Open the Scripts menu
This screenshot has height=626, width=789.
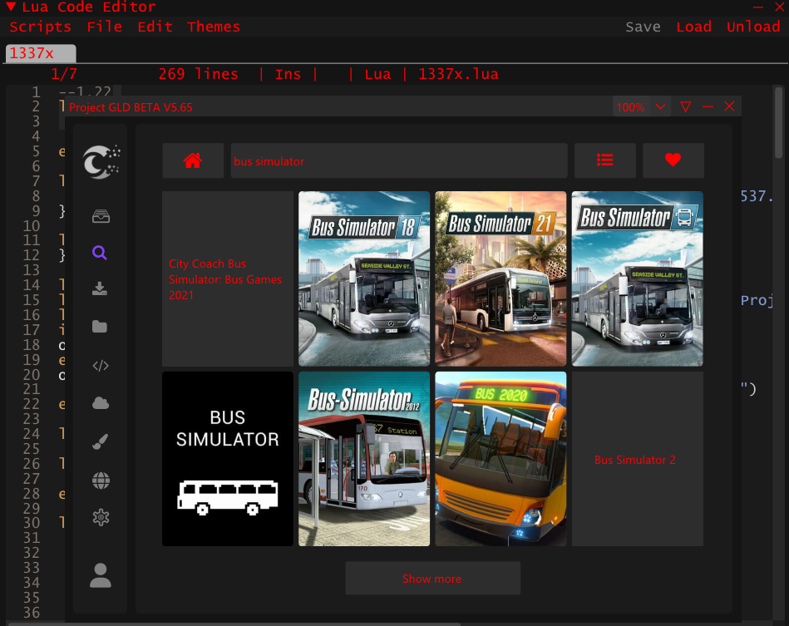click(40, 27)
